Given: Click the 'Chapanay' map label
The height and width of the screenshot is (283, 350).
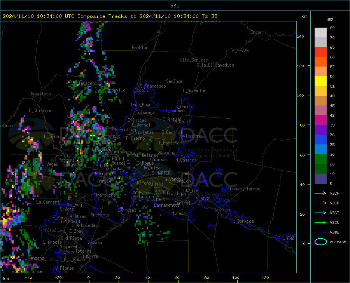Looking at the screenshot, I should 166,153.
